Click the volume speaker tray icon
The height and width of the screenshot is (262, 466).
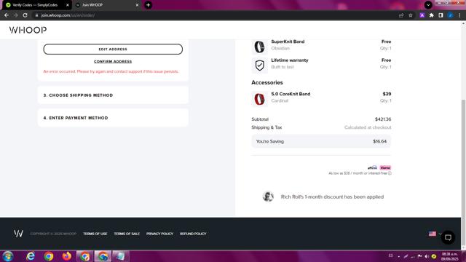click(x=427, y=256)
